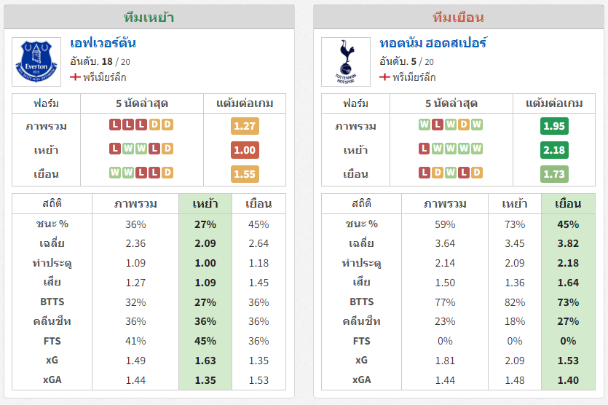The image size is (608, 405).
Task: Click the Tottenham Hotspur crest logo
Action: (346, 62)
